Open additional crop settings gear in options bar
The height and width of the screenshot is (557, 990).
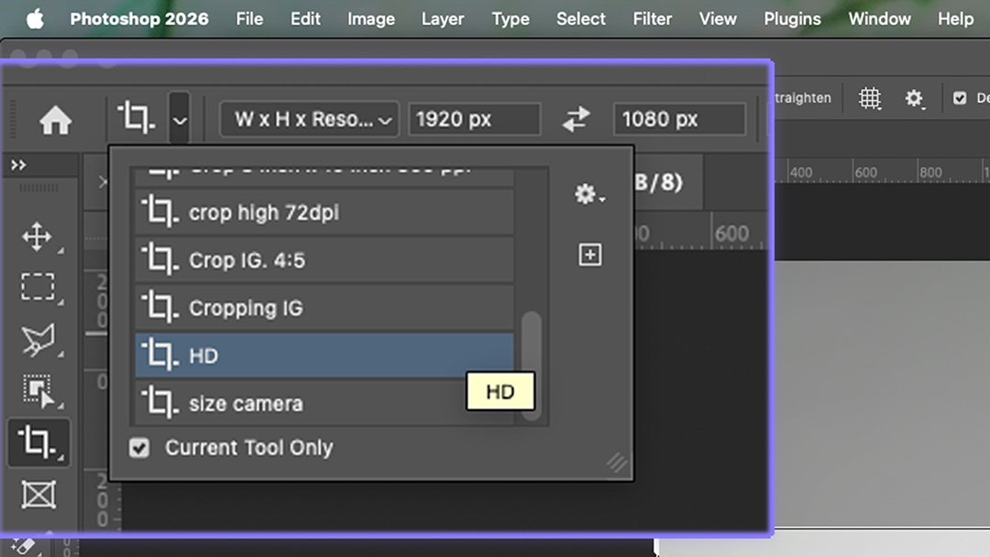[x=914, y=98]
